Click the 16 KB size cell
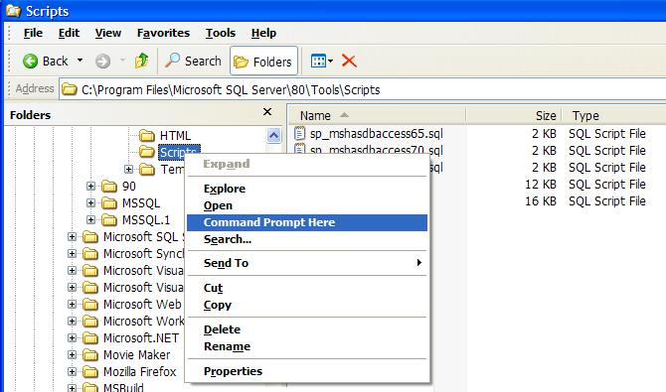The width and height of the screenshot is (666, 392). (541, 201)
